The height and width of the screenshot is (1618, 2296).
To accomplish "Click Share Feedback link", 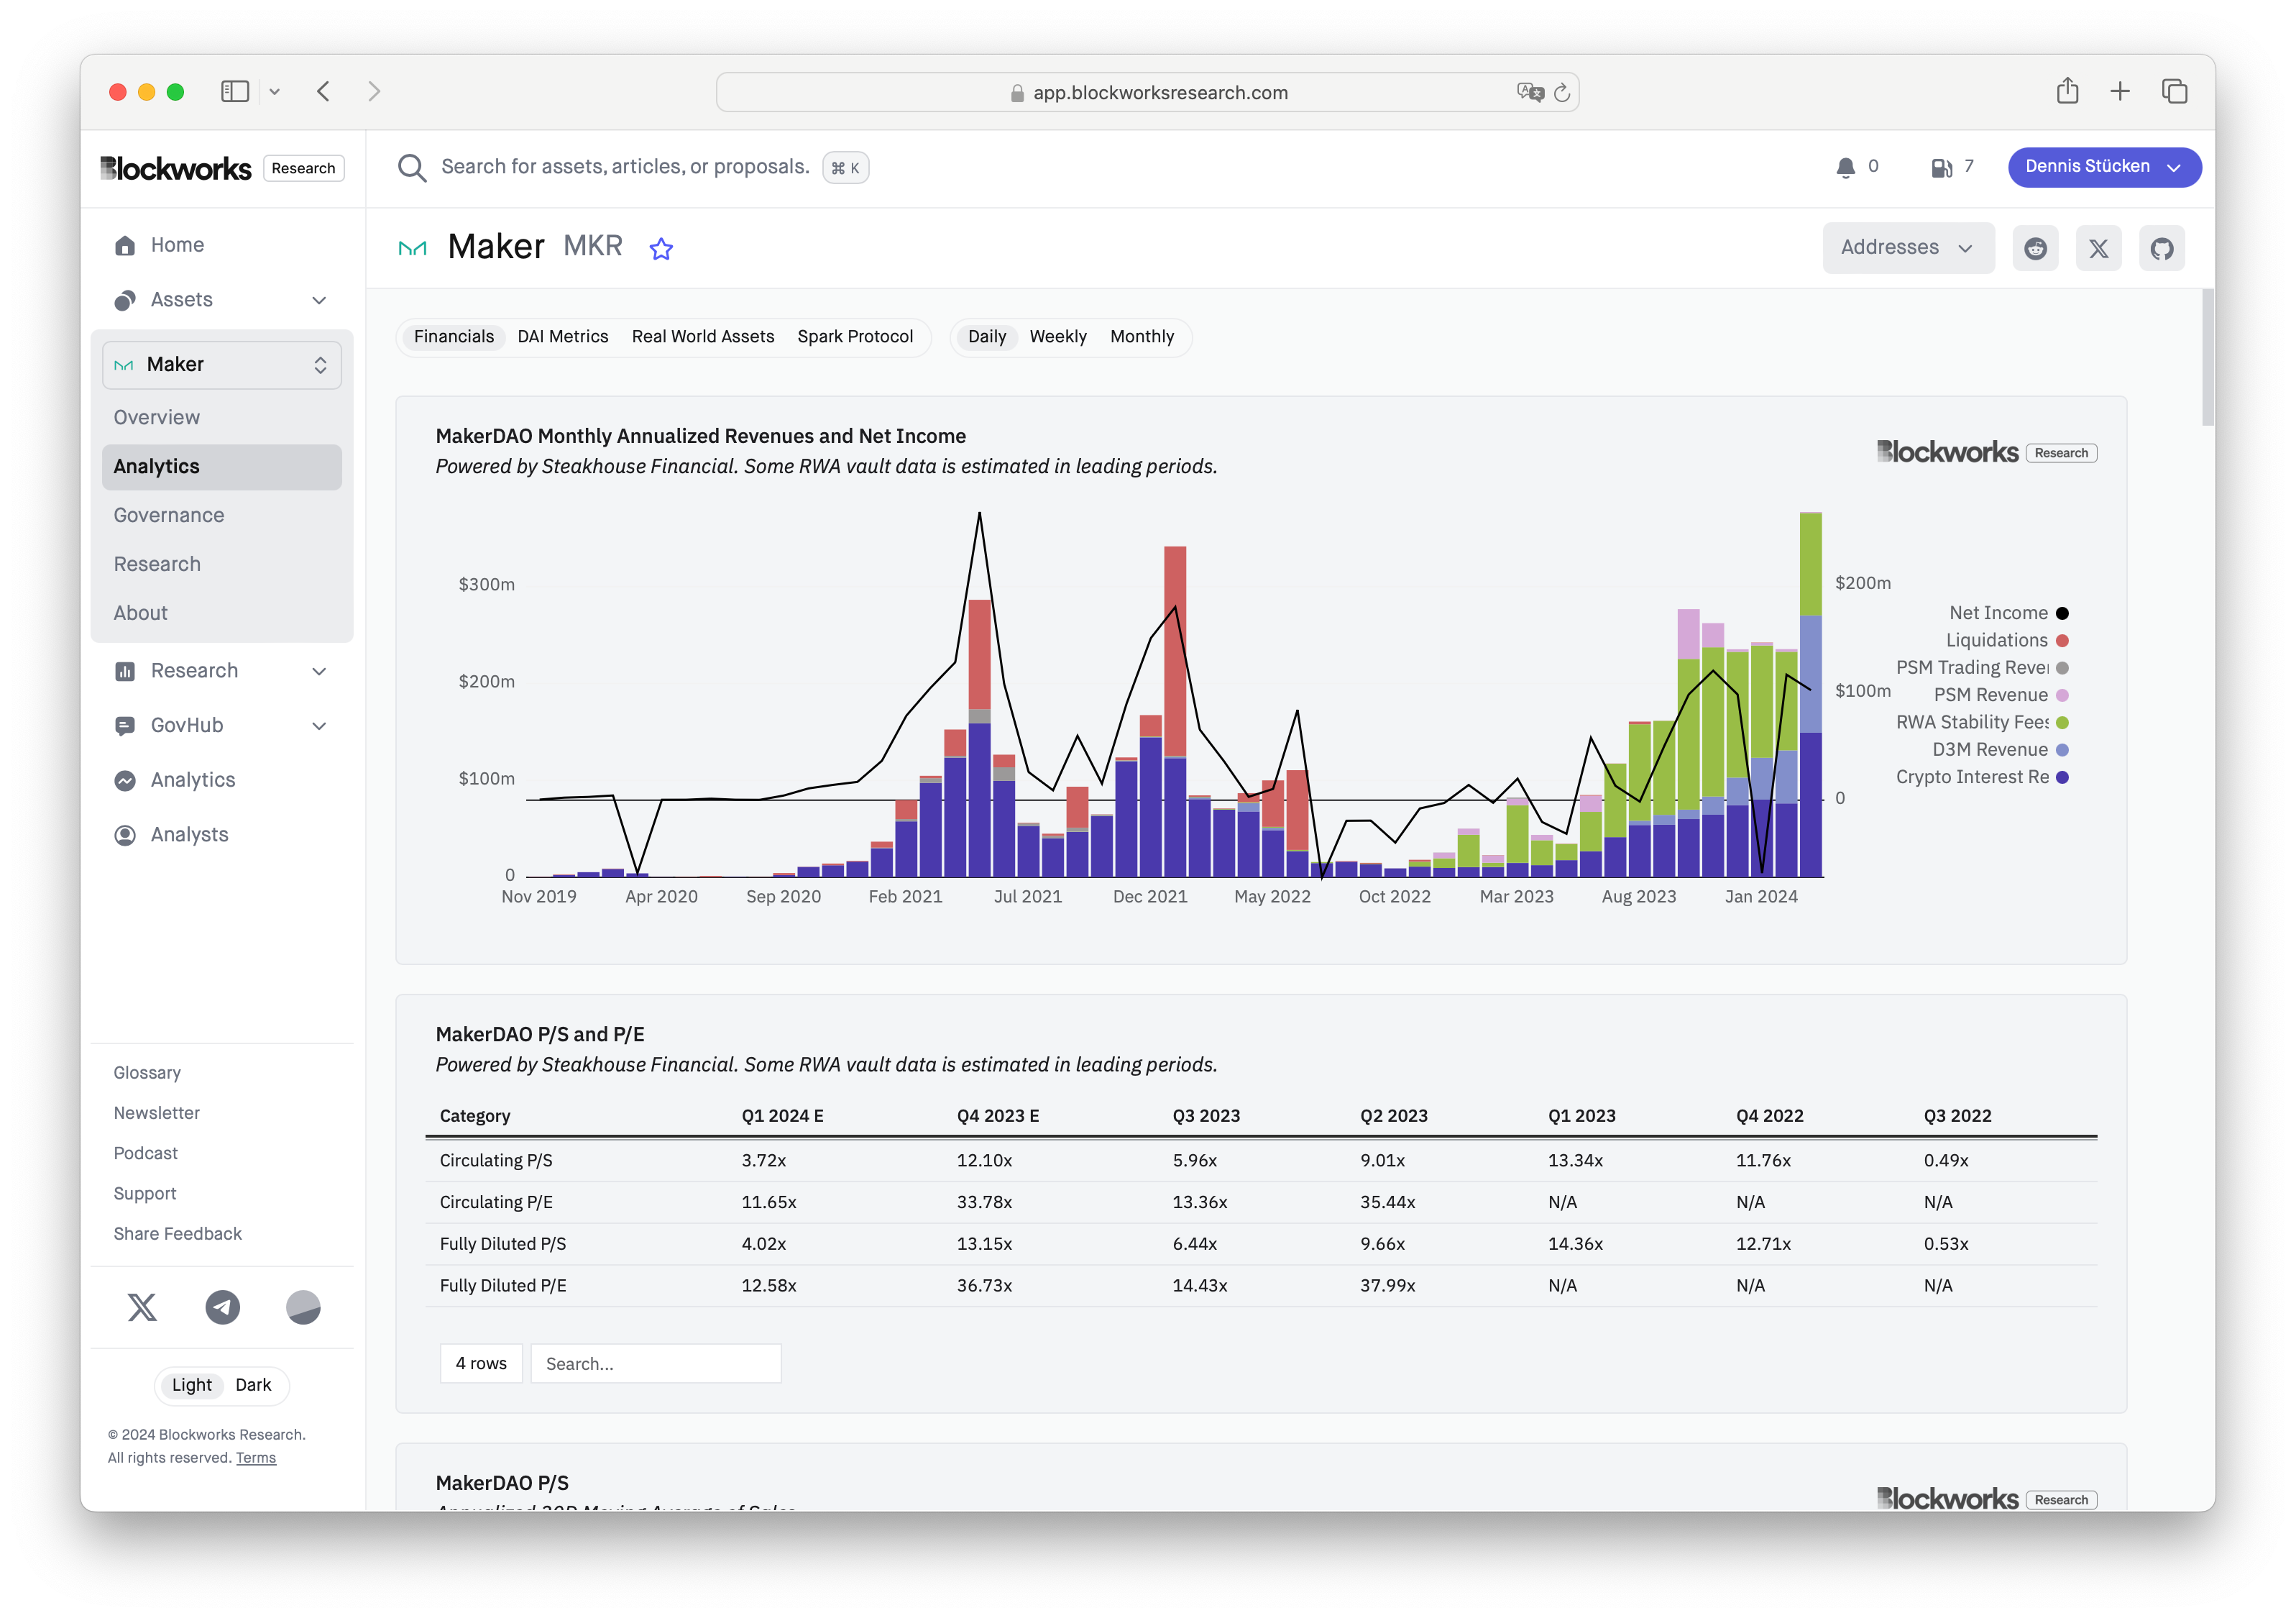I will pos(177,1234).
